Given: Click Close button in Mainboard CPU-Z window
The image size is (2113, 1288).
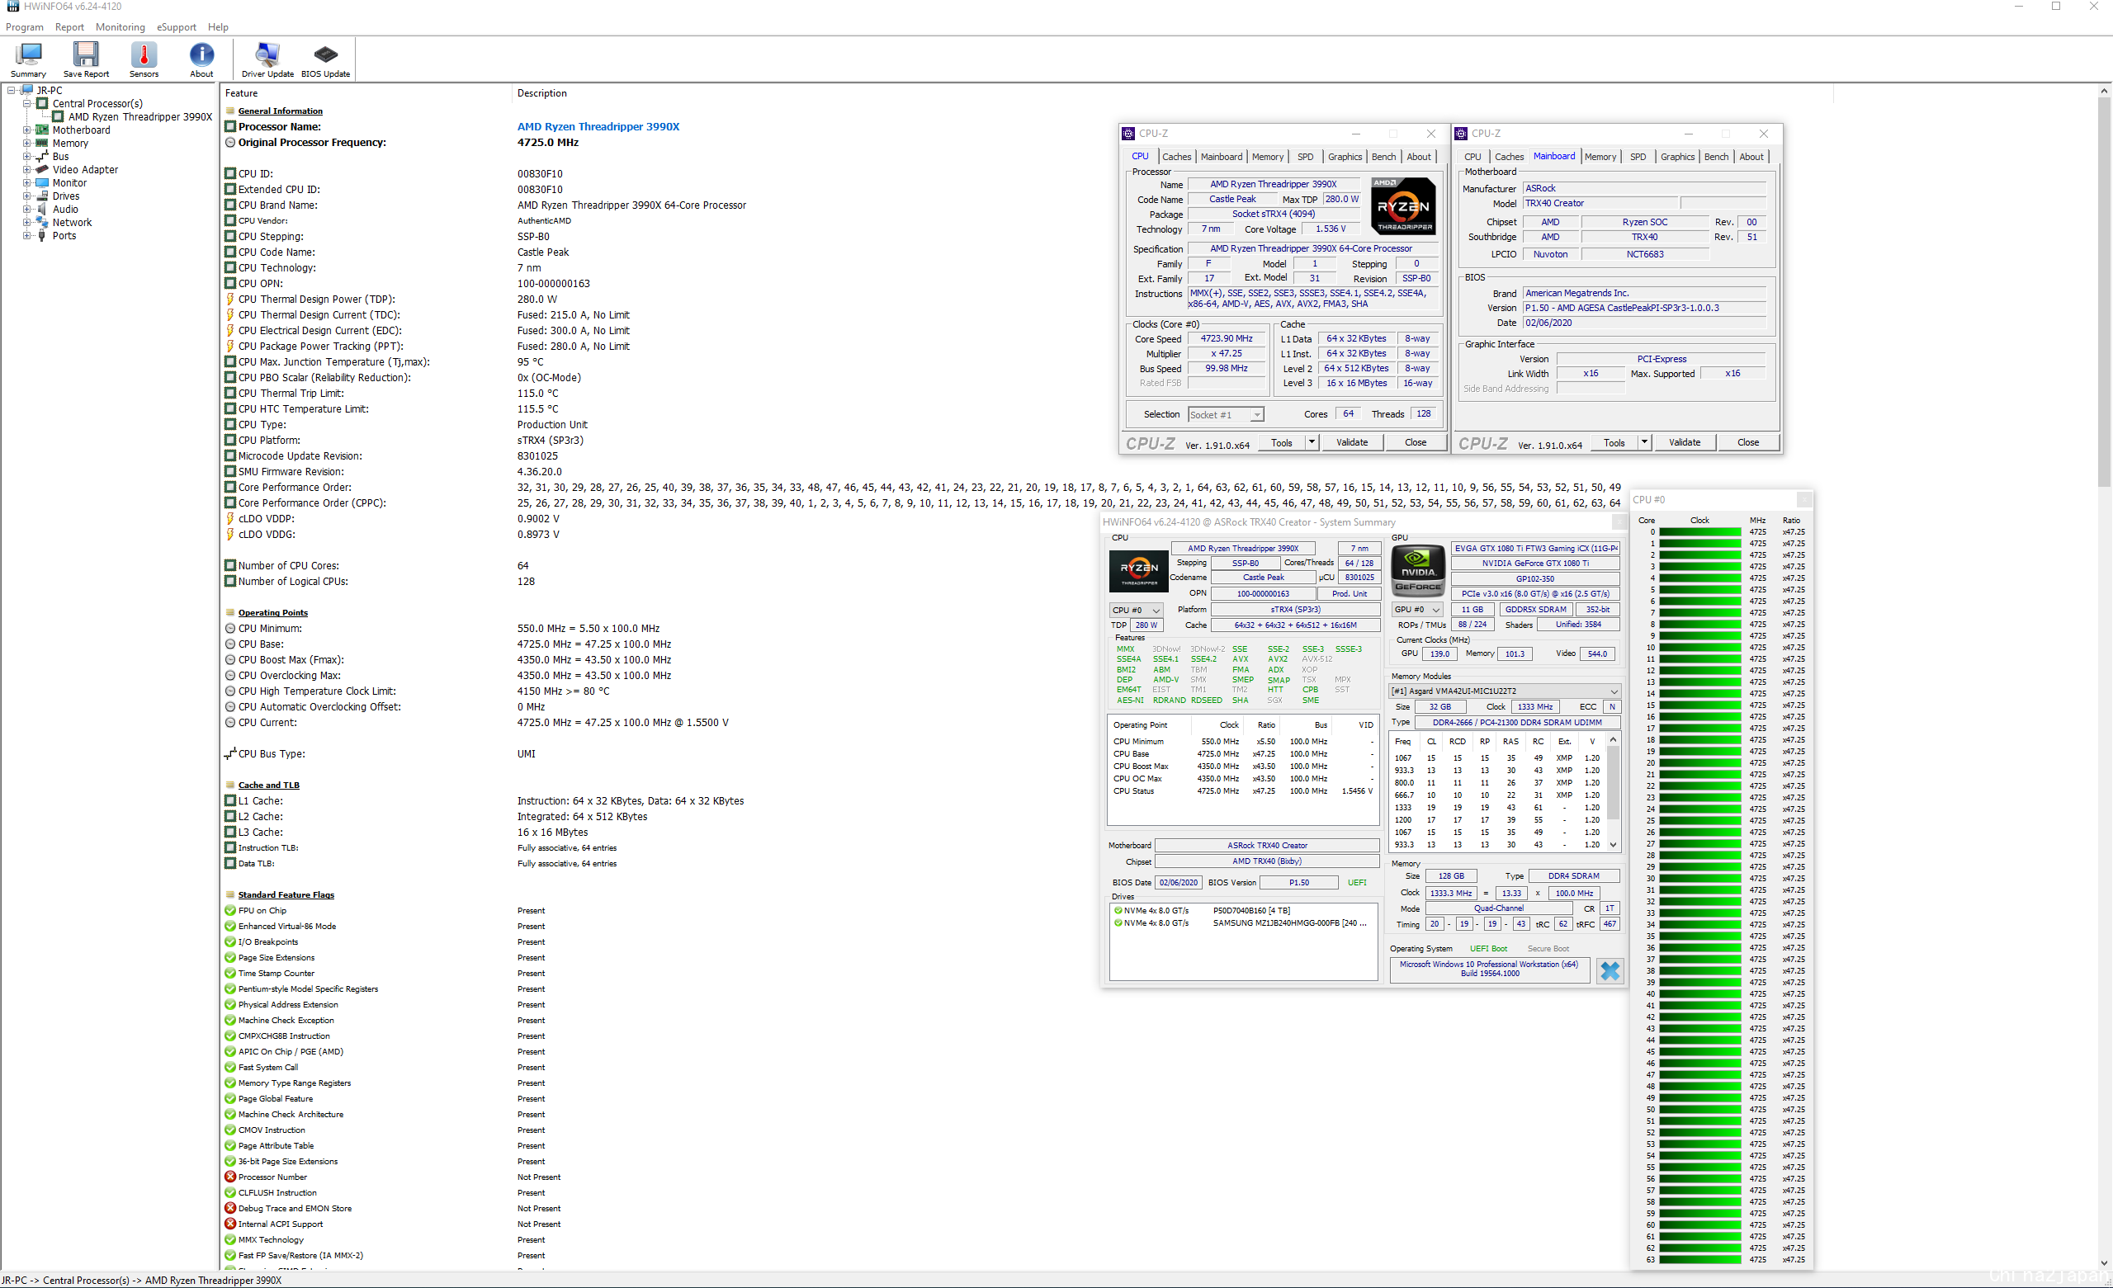Looking at the screenshot, I should [x=1748, y=442].
